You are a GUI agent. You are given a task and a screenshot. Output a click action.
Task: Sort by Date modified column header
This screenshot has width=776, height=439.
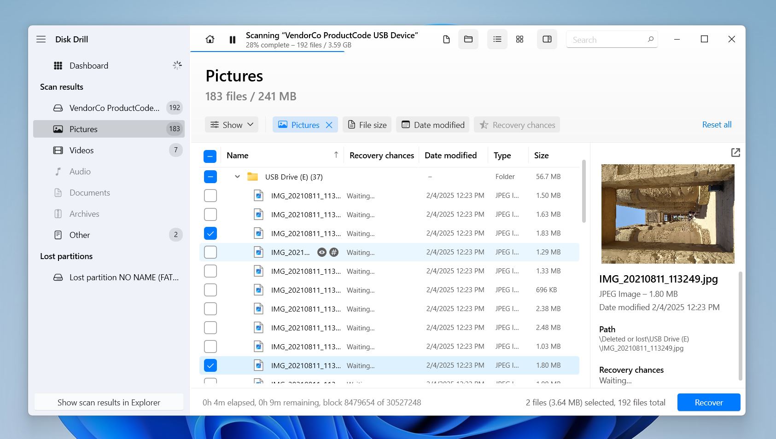(450, 156)
